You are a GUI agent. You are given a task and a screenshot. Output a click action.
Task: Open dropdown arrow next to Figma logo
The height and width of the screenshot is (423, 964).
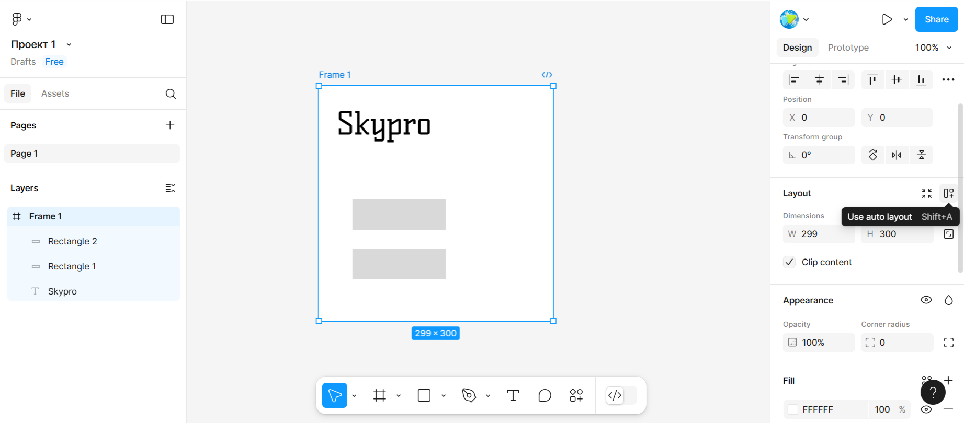click(x=29, y=19)
